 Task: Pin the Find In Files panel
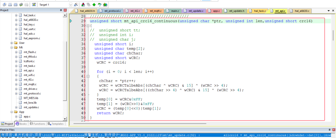click(x=329, y=130)
